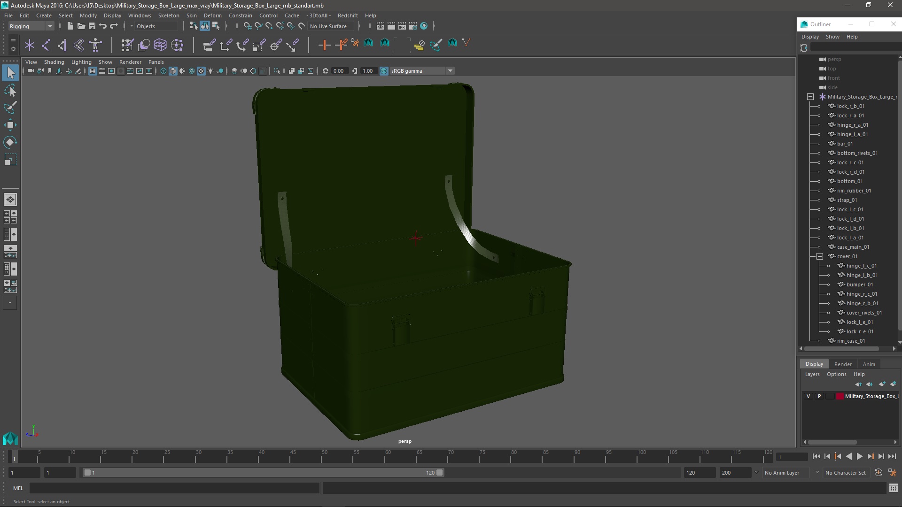Screen dimensions: 902x507
Task: Click the lattice deformer shelf icon
Action: [x=160, y=45]
